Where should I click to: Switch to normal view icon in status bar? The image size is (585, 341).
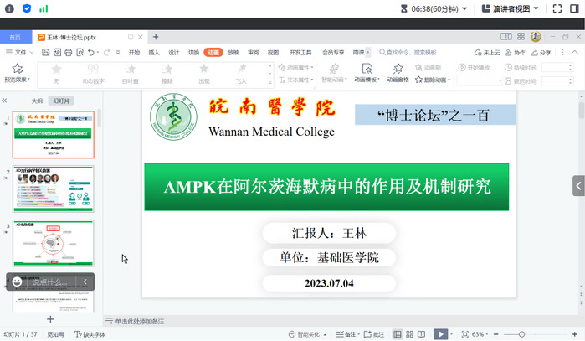(398, 334)
